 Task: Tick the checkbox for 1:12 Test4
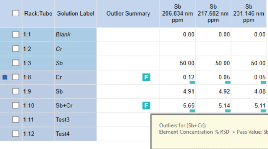pyautogui.click(x=16, y=134)
